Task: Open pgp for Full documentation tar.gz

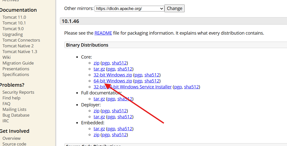Action: click(x=111, y=99)
